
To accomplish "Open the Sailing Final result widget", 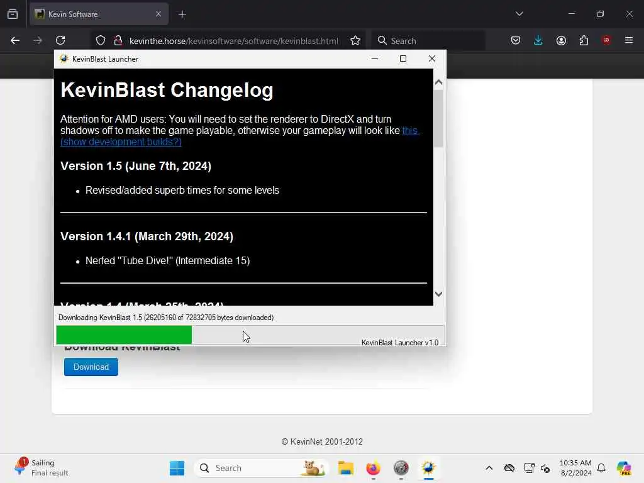I will coord(41,468).
